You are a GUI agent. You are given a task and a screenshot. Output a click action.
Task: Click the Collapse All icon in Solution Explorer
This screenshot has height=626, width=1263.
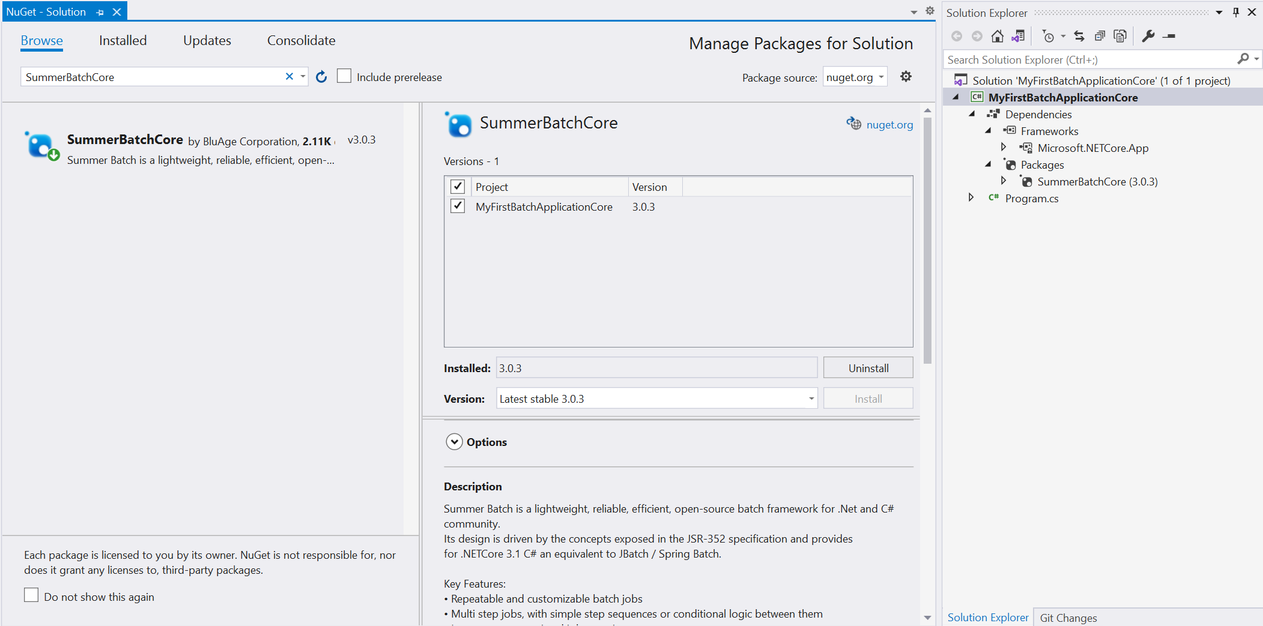coord(1100,36)
